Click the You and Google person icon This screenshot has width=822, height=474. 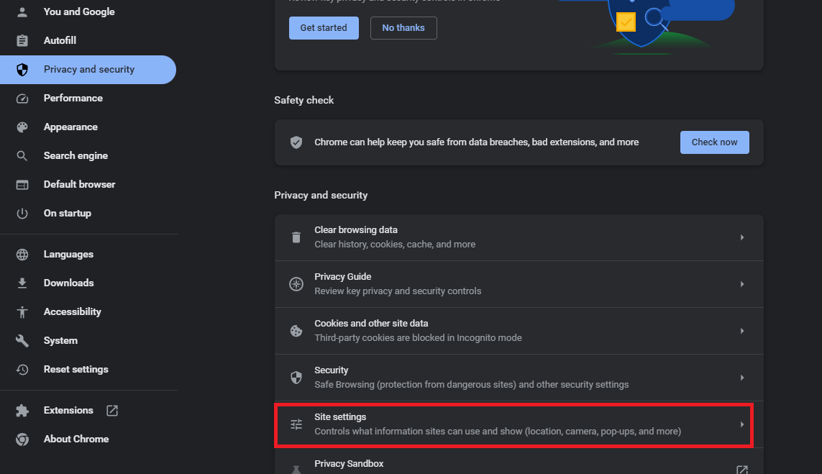[x=22, y=12]
